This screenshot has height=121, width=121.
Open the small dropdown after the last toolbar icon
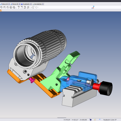click(38, 7)
